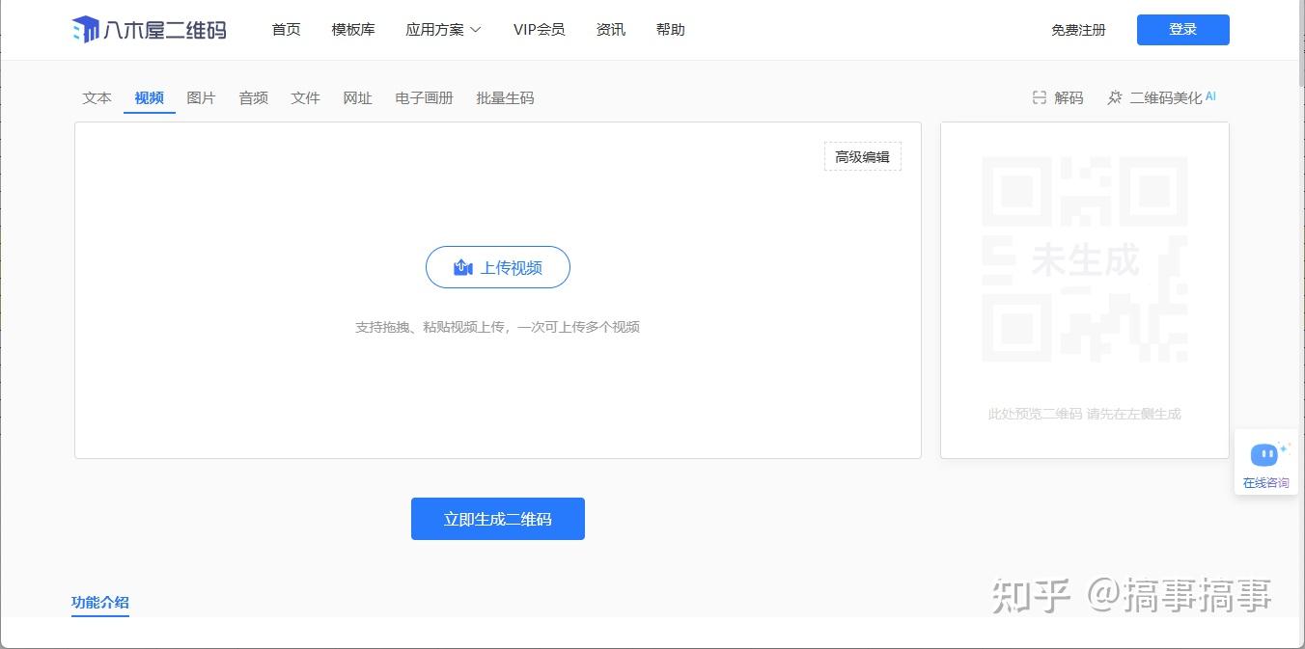Image resolution: width=1305 pixels, height=649 pixels.
Task: Click 解码 text link
Action: [x=1069, y=97]
